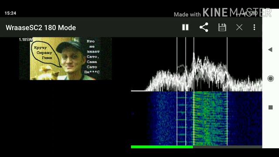
Task: Save the decoded image
Action: tap(222, 27)
